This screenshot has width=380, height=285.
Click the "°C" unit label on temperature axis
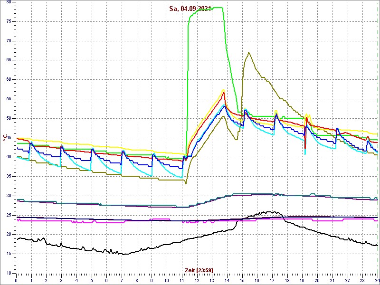coord(5,138)
